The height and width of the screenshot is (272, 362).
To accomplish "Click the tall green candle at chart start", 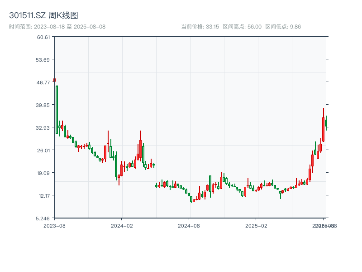I will pos(57,109).
